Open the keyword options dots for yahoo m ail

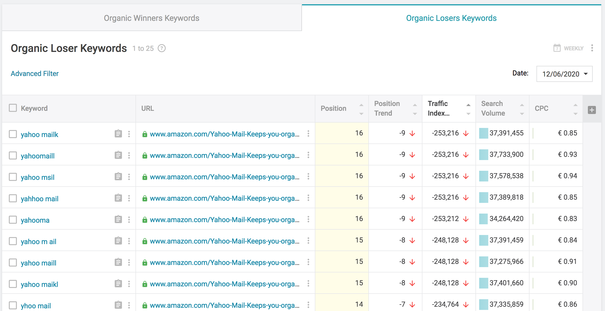point(129,241)
